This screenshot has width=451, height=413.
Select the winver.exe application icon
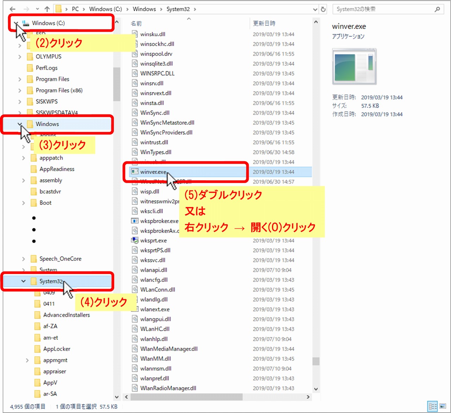[135, 172]
